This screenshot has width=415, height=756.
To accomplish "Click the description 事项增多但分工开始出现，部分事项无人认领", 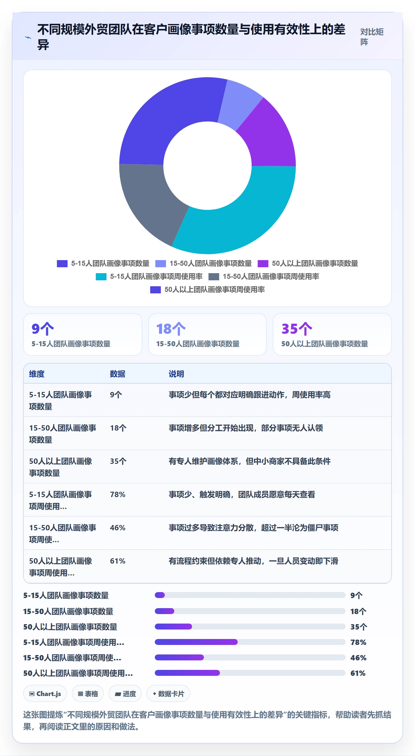I will [246, 428].
